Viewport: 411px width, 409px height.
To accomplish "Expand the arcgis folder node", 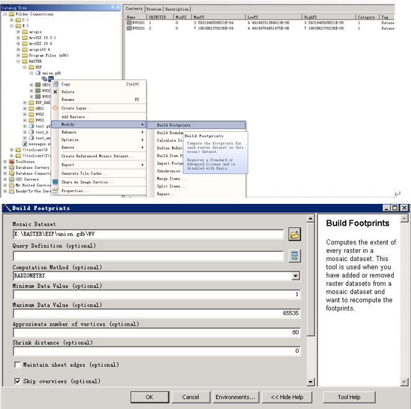I will [x=18, y=32].
